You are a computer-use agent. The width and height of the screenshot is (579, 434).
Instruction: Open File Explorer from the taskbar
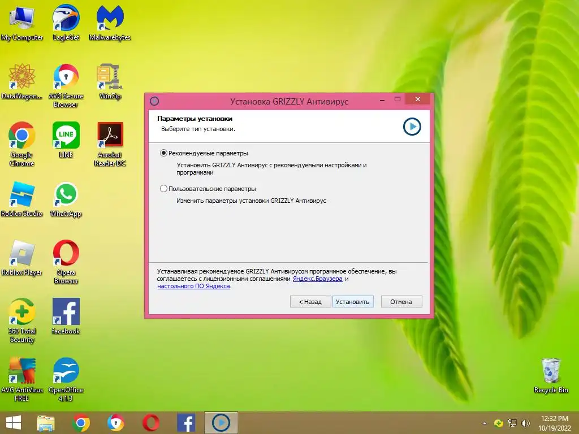[x=46, y=423]
